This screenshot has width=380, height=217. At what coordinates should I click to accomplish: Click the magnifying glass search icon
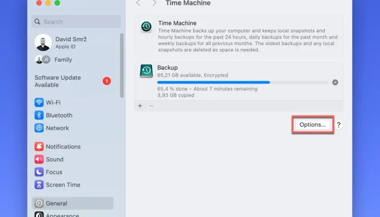[x=37, y=22]
